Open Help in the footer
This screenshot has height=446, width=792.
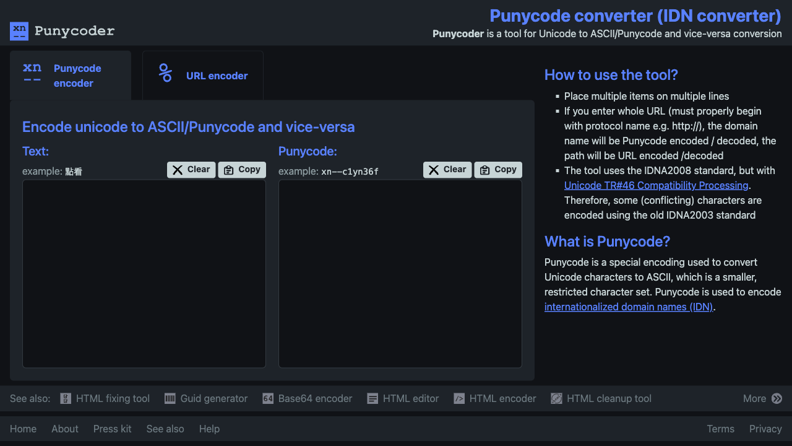[209, 429]
